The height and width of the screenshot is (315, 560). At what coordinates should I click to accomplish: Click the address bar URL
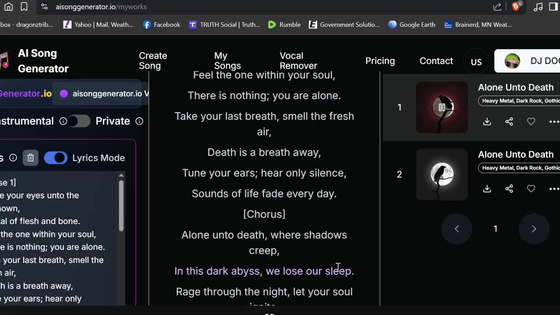(101, 7)
